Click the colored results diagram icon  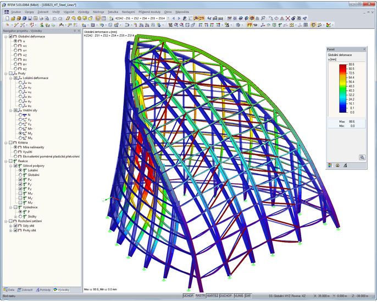(x=329, y=25)
